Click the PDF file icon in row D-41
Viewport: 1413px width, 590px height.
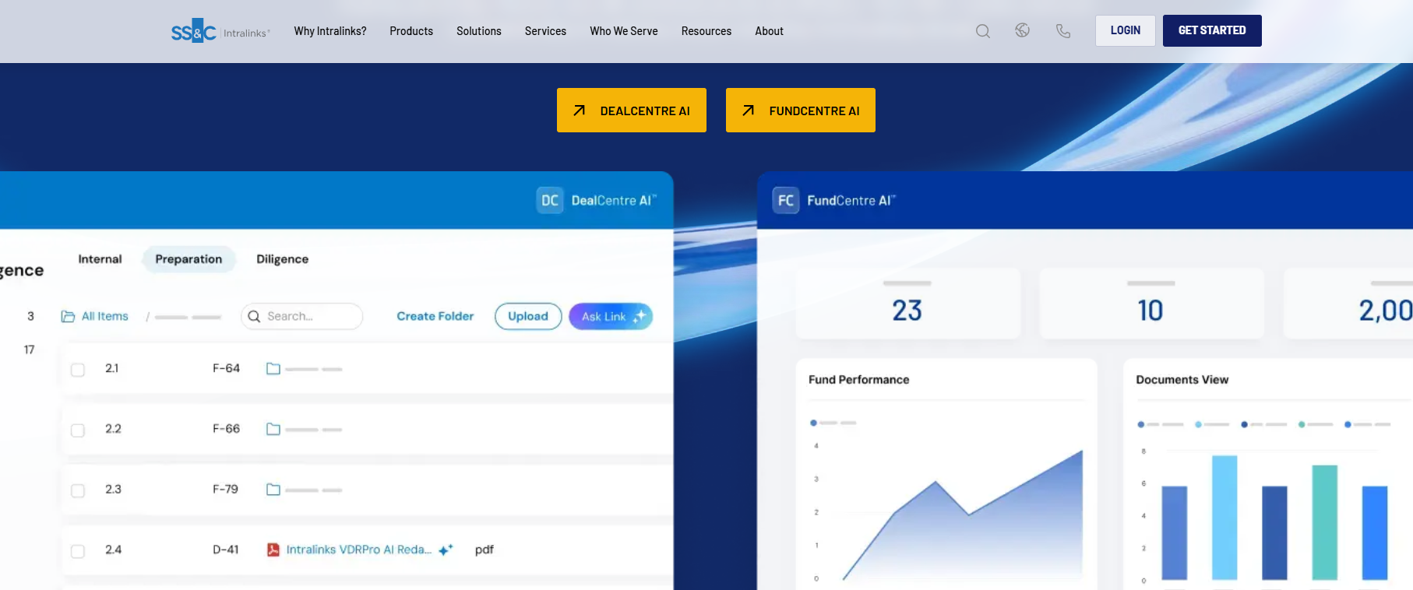[273, 550]
